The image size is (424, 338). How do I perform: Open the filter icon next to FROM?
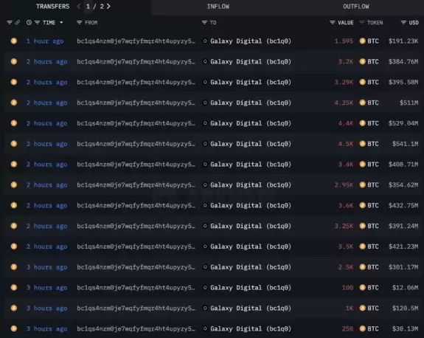(x=79, y=22)
